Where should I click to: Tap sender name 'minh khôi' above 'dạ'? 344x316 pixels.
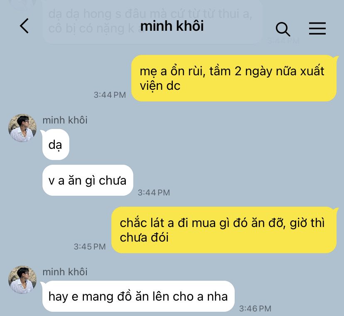[65, 120]
